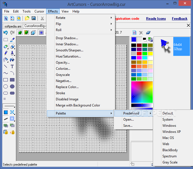Click Save... in Palette submenu
The height and width of the screenshot is (169, 193).
tap(134, 126)
